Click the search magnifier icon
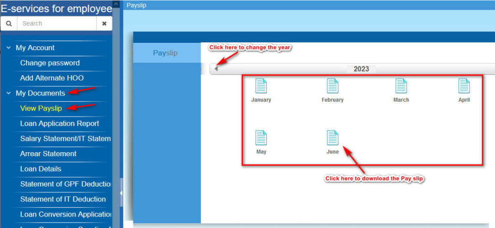The width and height of the screenshot is (495, 228). [9, 24]
